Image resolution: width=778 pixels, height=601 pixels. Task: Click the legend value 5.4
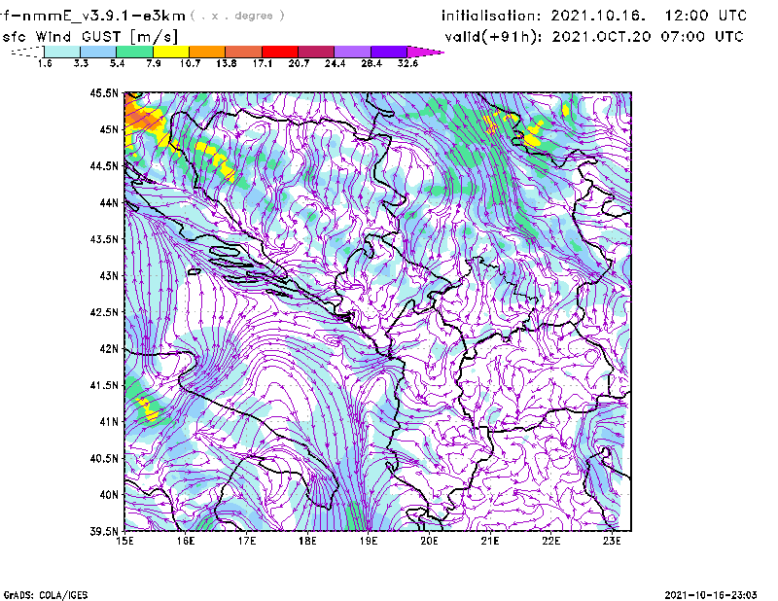click(117, 63)
